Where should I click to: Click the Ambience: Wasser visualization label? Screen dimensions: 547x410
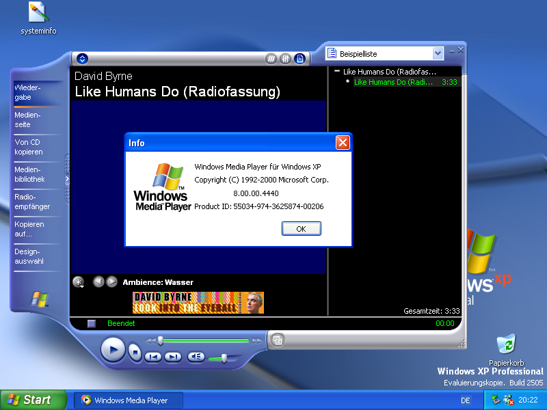(158, 282)
